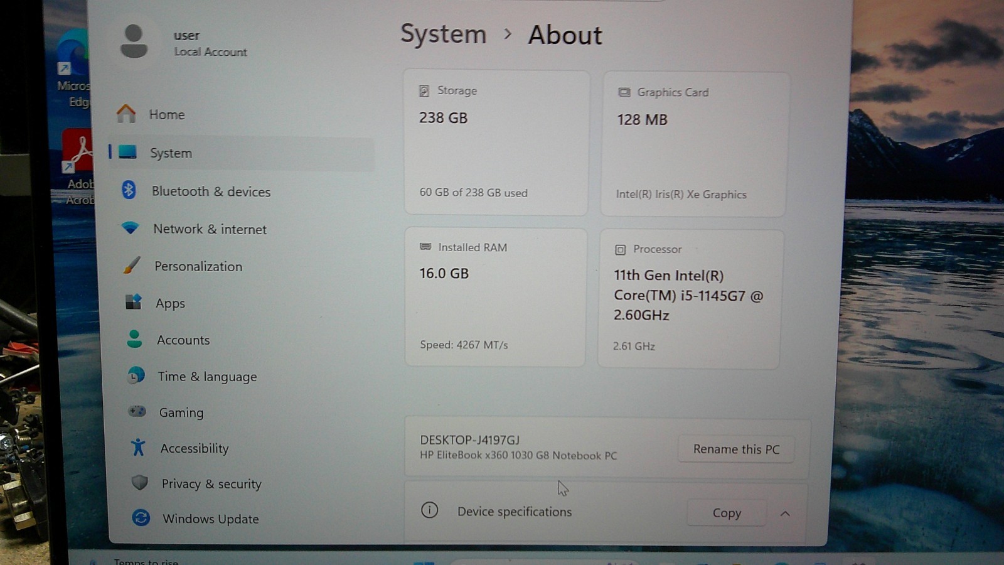This screenshot has height=565, width=1004.
Task: Click the Accessibility figure icon
Action: (x=138, y=447)
